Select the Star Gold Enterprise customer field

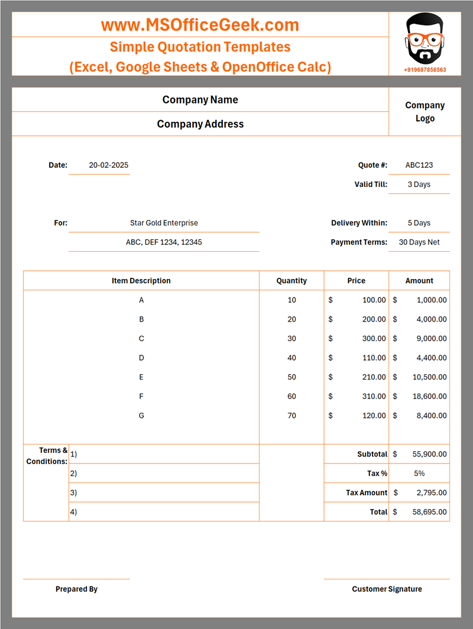164,223
